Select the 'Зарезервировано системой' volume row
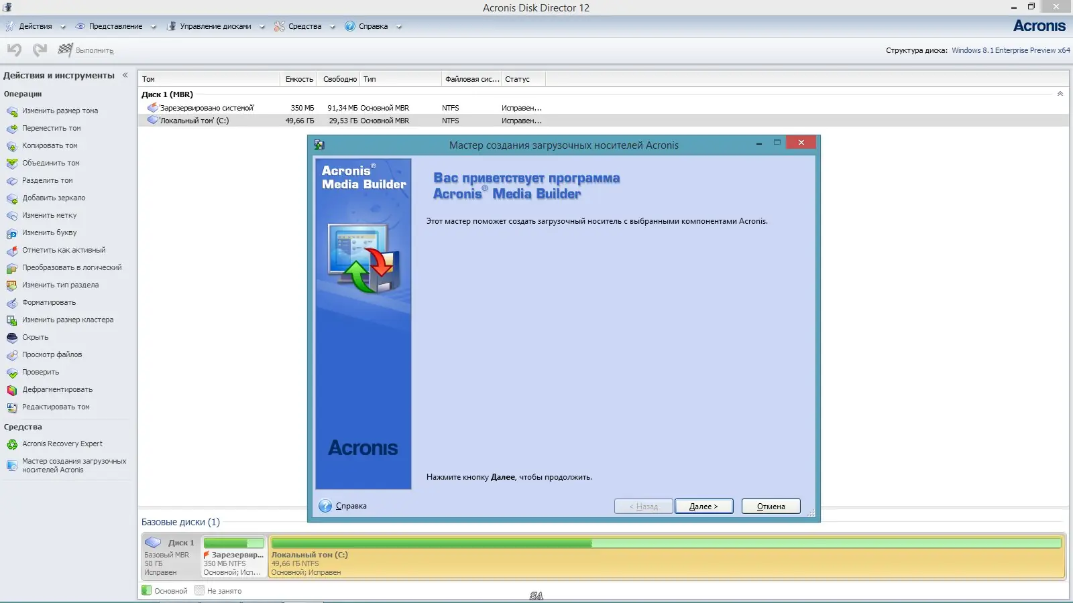 point(603,108)
